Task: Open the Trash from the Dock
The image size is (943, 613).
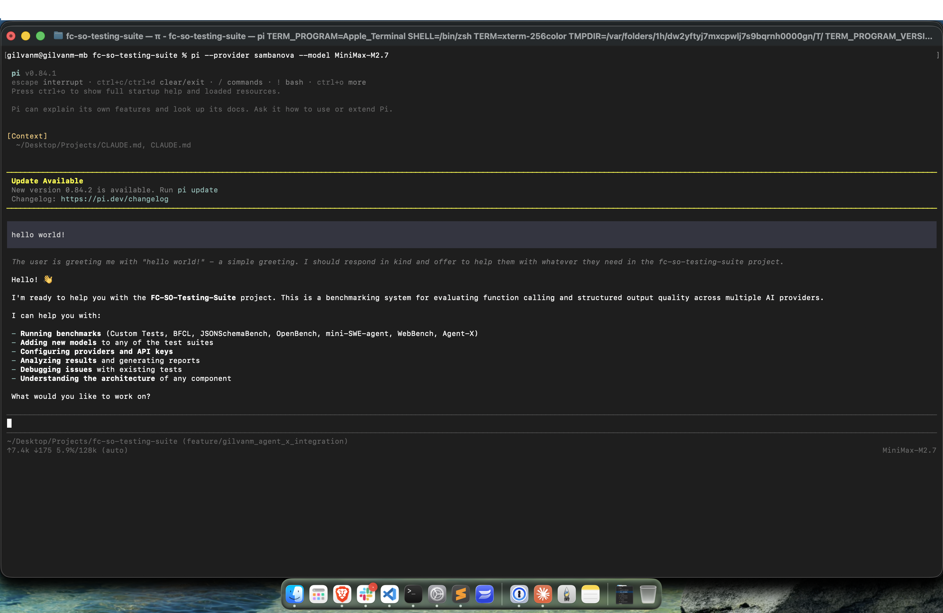Action: click(648, 594)
